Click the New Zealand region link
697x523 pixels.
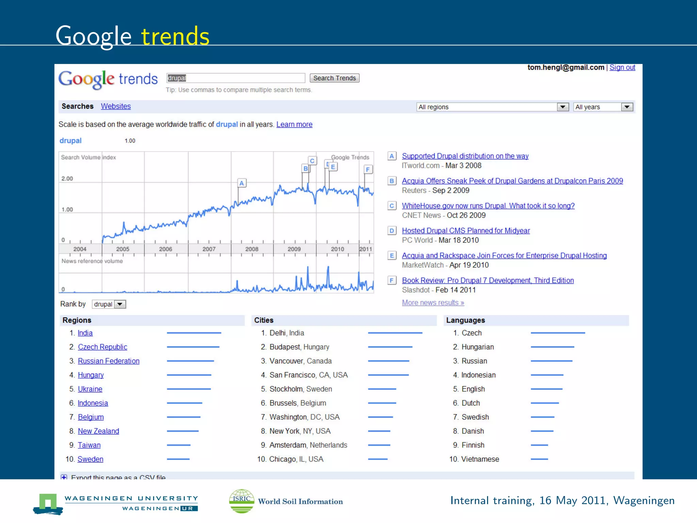(x=98, y=431)
